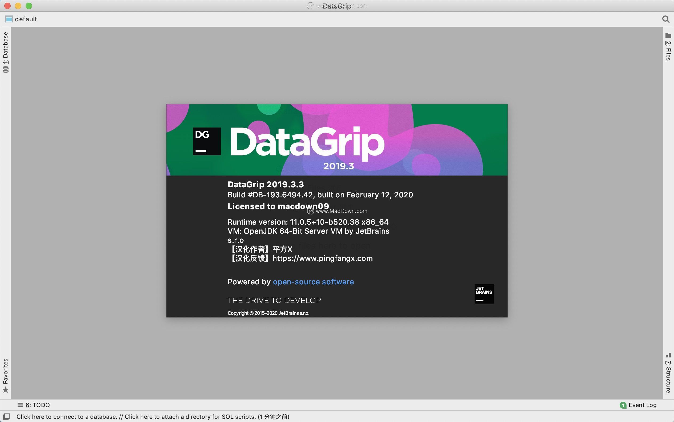Select the default breadcrumb in navigation bar
This screenshot has height=422, width=674.
26,19
